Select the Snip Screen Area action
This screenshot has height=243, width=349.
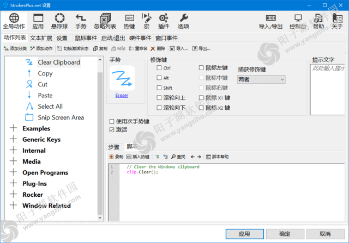pyautogui.click(x=61, y=117)
